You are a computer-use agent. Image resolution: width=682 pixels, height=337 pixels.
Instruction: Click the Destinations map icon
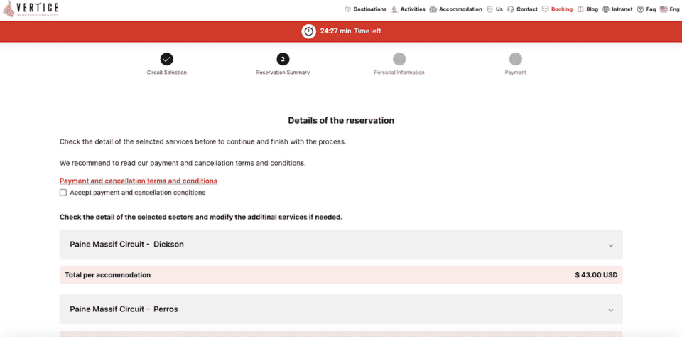click(348, 9)
